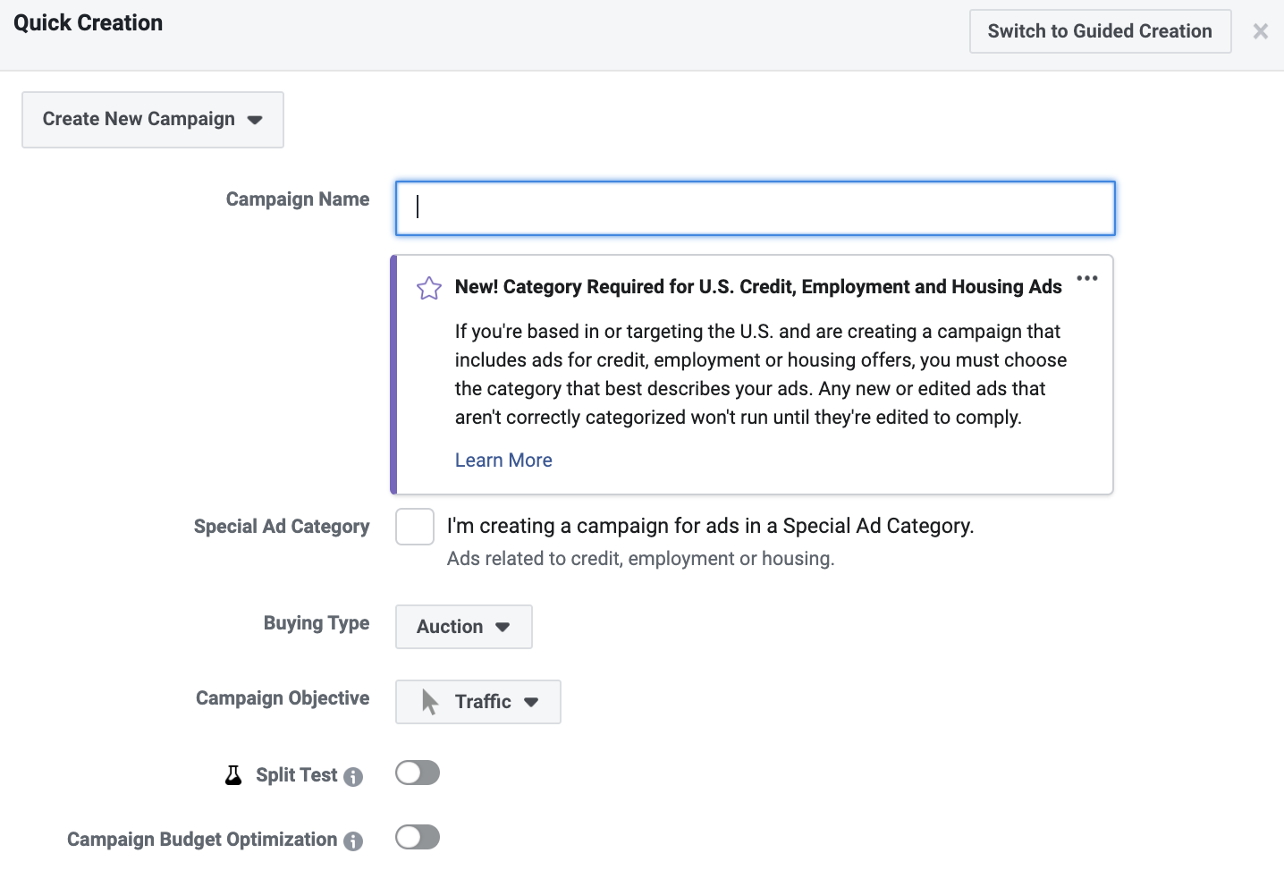This screenshot has height=887, width=1284.
Task: Click the Split Test info icon
Action: click(x=353, y=777)
